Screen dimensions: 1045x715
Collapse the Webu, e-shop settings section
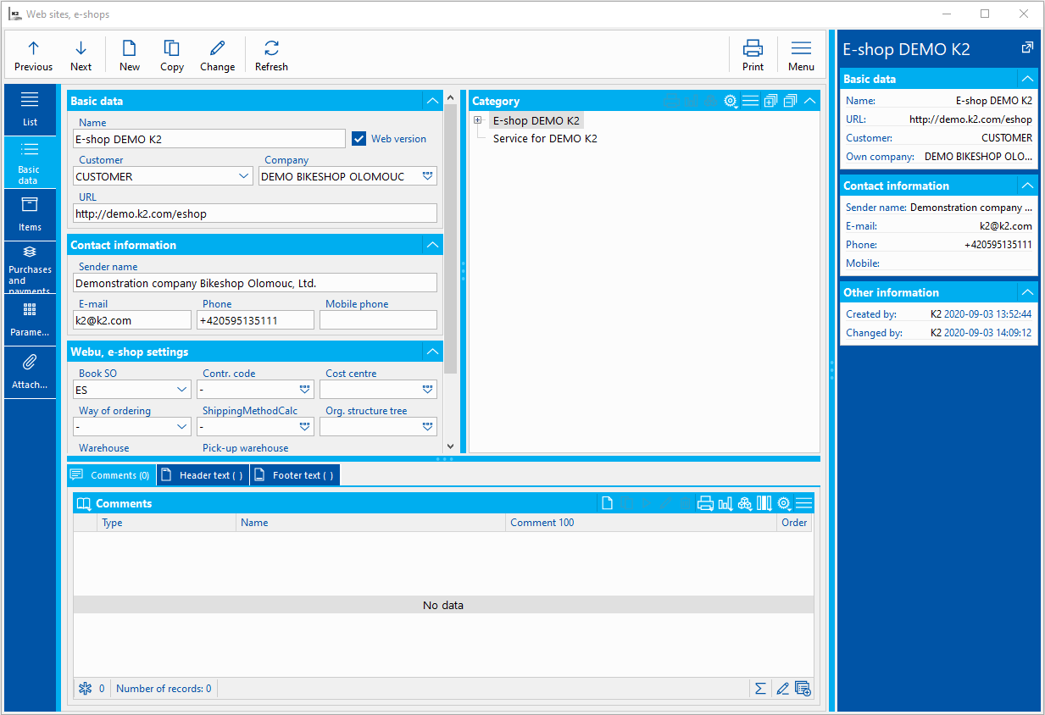point(433,352)
